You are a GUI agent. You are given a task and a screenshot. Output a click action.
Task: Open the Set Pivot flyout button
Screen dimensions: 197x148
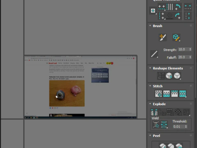tap(153, 11)
